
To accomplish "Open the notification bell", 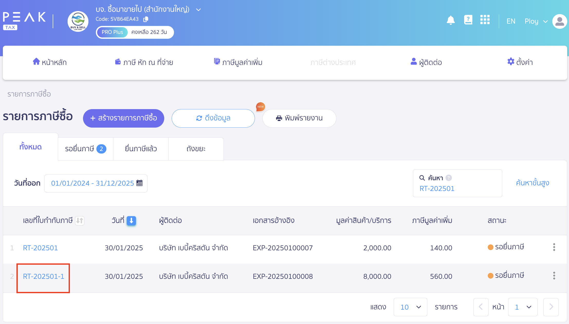I will 451,20.
